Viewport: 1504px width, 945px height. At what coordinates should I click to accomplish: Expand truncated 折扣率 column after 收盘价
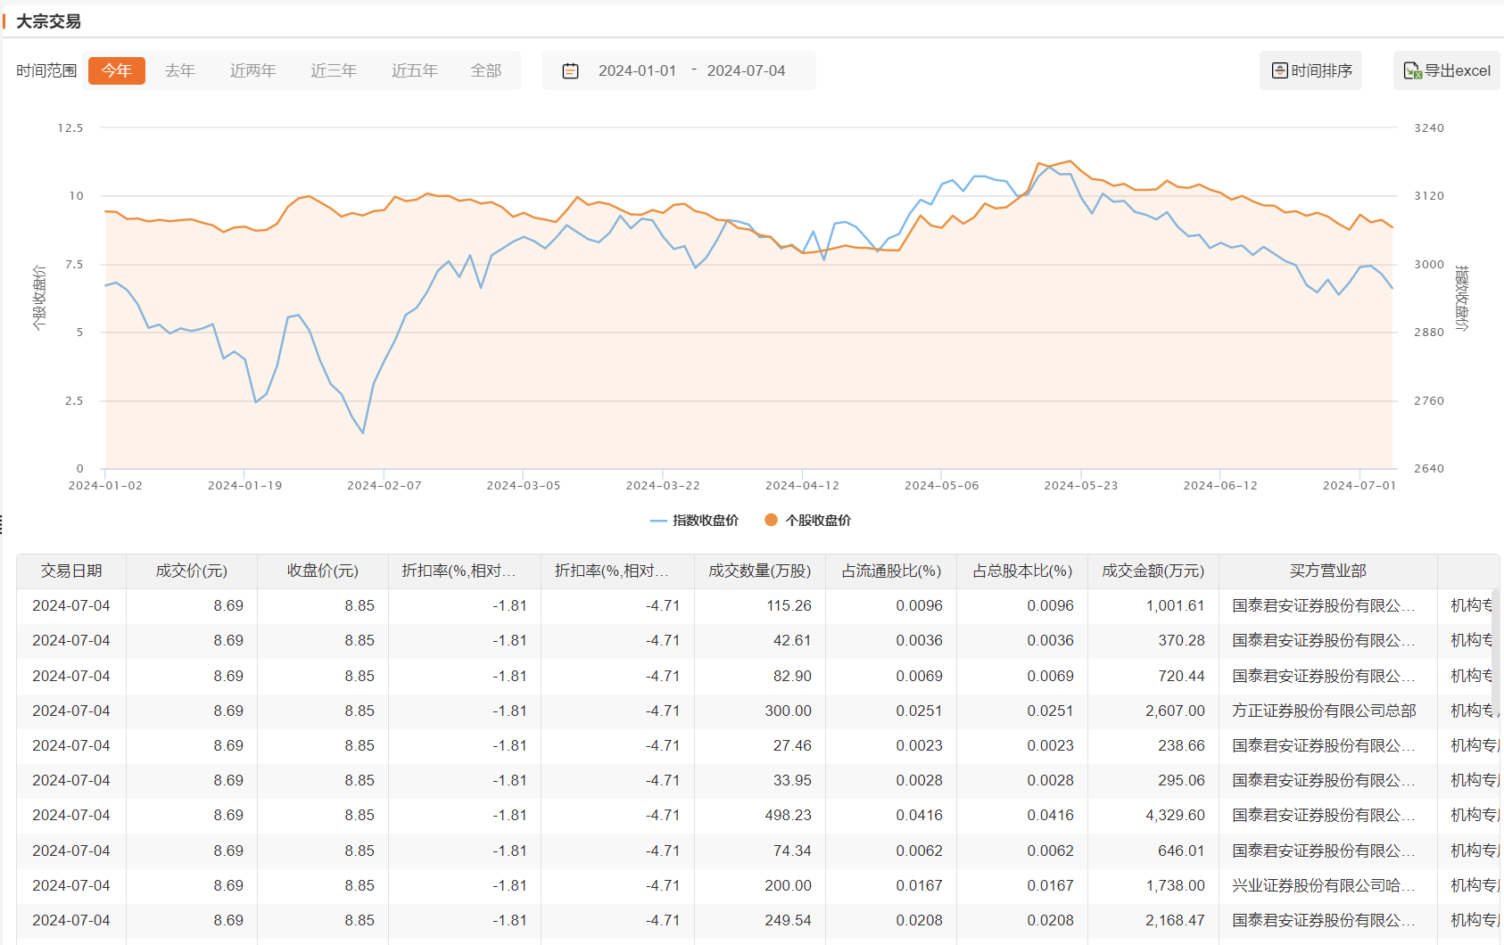(x=459, y=571)
